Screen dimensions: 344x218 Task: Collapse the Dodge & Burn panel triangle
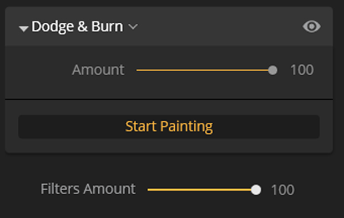tap(23, 28)
